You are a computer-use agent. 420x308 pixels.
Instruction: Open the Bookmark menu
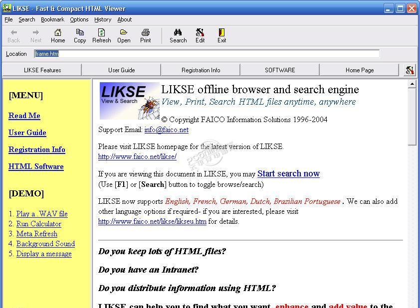tap(52, 19)
